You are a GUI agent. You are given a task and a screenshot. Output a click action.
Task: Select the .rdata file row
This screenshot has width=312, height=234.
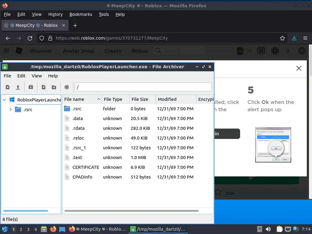pos(138,128)
